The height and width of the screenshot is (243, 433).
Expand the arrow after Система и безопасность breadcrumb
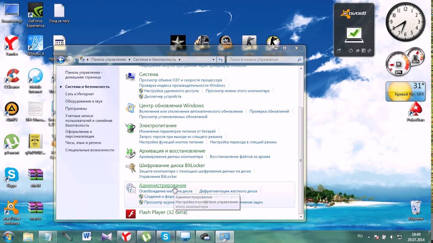click(180, 59)
